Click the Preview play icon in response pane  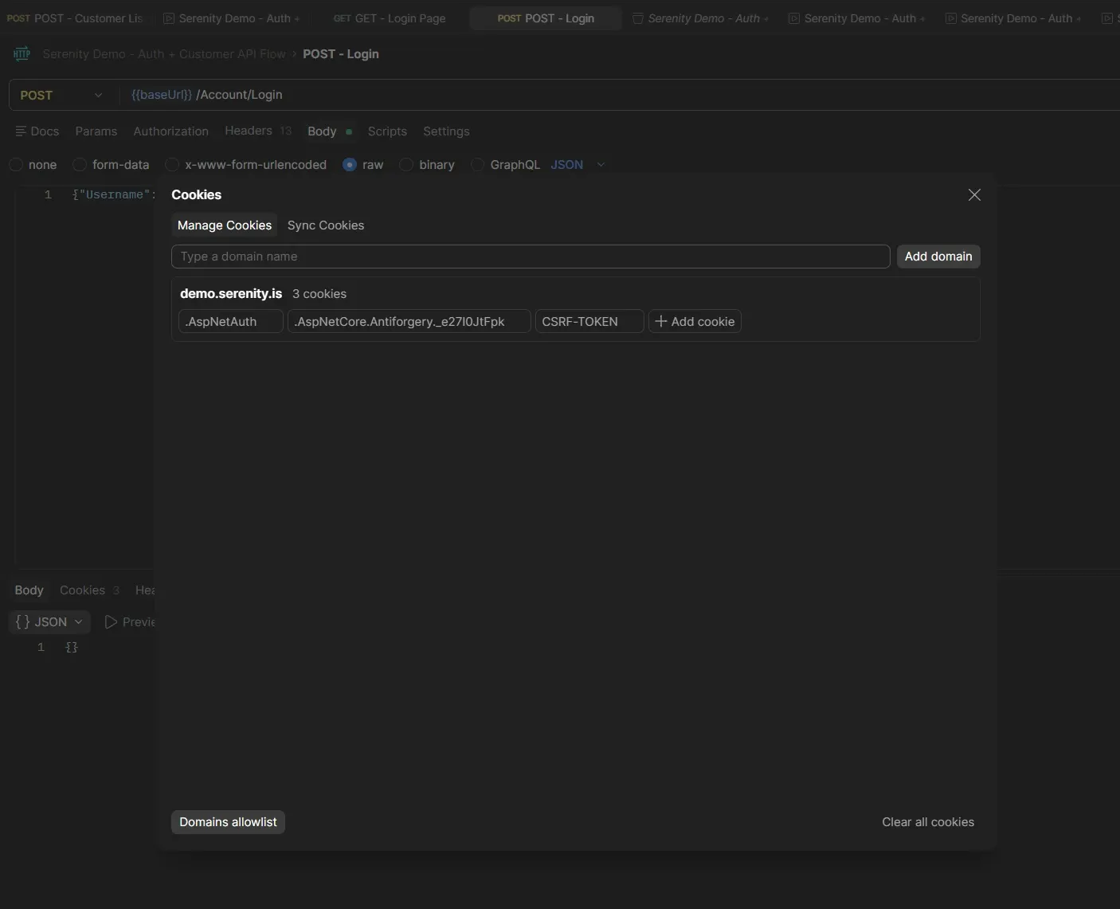point(112,621)
